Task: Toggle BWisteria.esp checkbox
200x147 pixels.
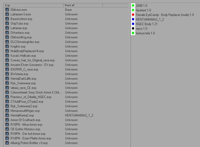Action: (x=7, y=74)
